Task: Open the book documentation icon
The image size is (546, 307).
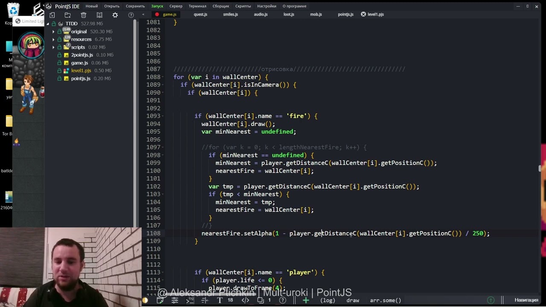Action: [99, 15]
